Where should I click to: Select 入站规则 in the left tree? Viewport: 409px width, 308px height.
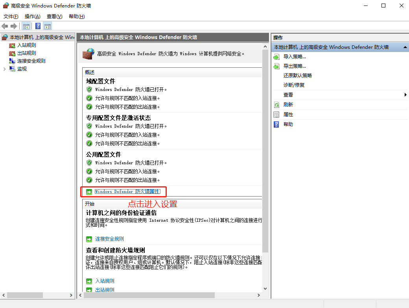click(27, 45)
